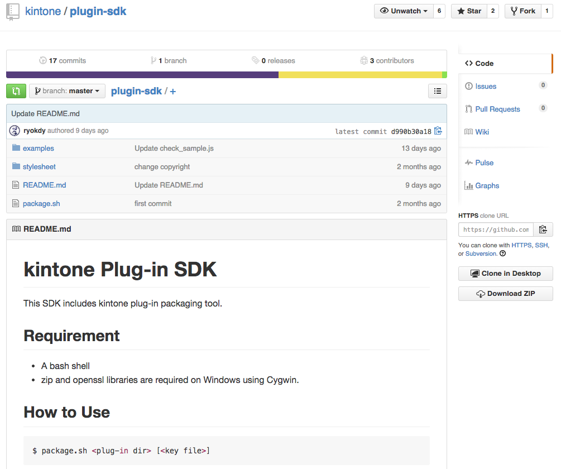
Task: View the 0 releases page
Action: click(274, 60)
